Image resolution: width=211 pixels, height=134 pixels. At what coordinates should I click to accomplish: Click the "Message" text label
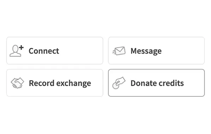[x=146, y=51]
